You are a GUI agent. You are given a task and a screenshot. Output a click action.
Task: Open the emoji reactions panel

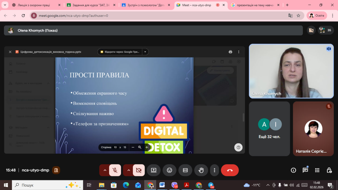tap(170, 170)
